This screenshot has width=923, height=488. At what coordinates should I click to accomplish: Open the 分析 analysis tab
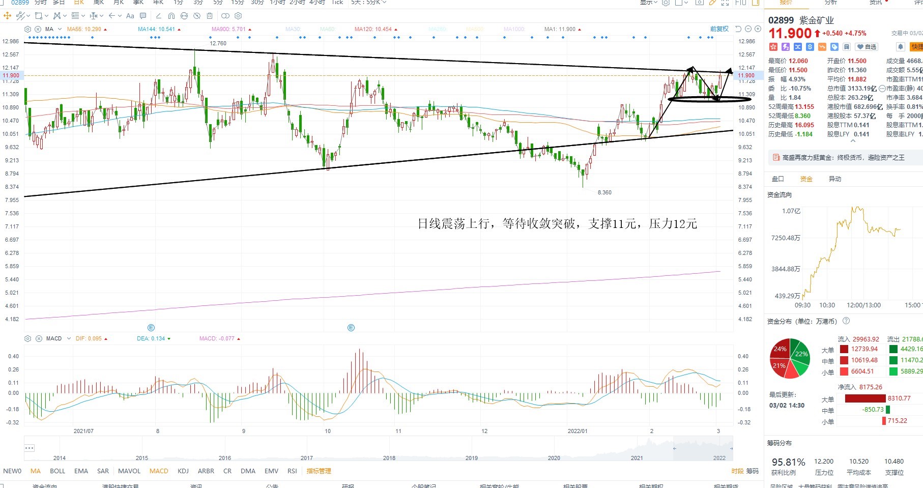click(x=830, y=3)
